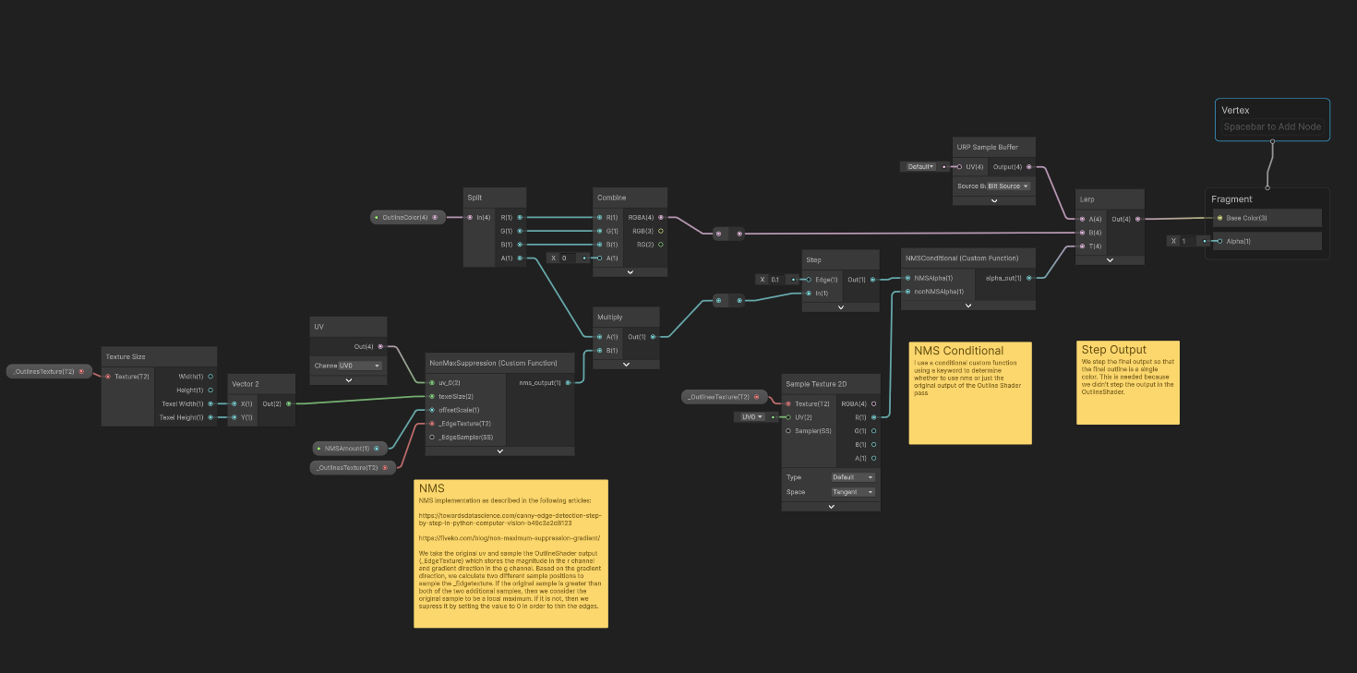Open the UV node Channel dropdown
This screenshot has height=673, width=1357.
pos(359,366)
